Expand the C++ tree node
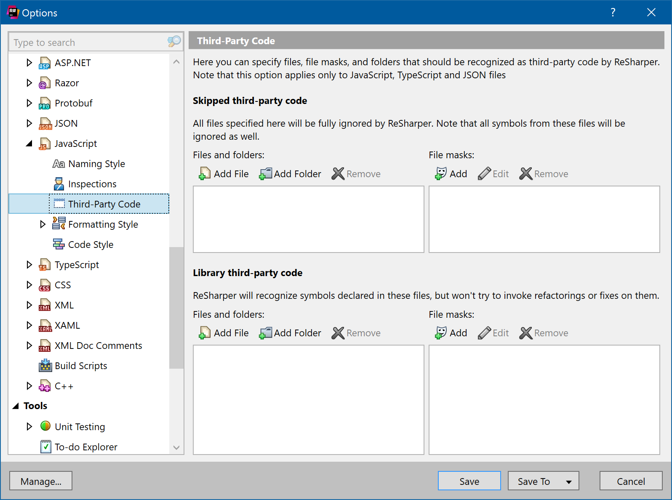Image resolution: width=672 pixels, height=500 pixels. coord(29,386)
